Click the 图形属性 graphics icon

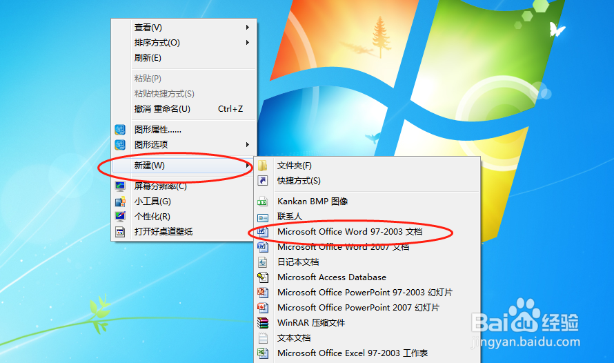[120, 130]
